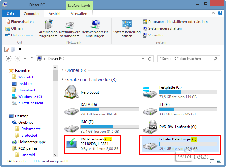Click the Umbenennen rename icon

coord(8,35)
